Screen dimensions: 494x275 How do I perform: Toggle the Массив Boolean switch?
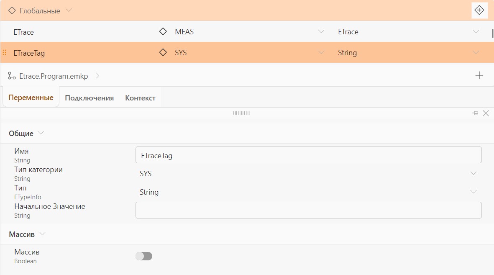click(x=144, y=256)
